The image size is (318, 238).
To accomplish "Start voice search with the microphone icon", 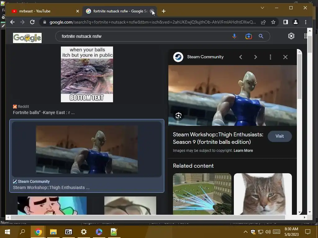I will click(x=234, y=36).
